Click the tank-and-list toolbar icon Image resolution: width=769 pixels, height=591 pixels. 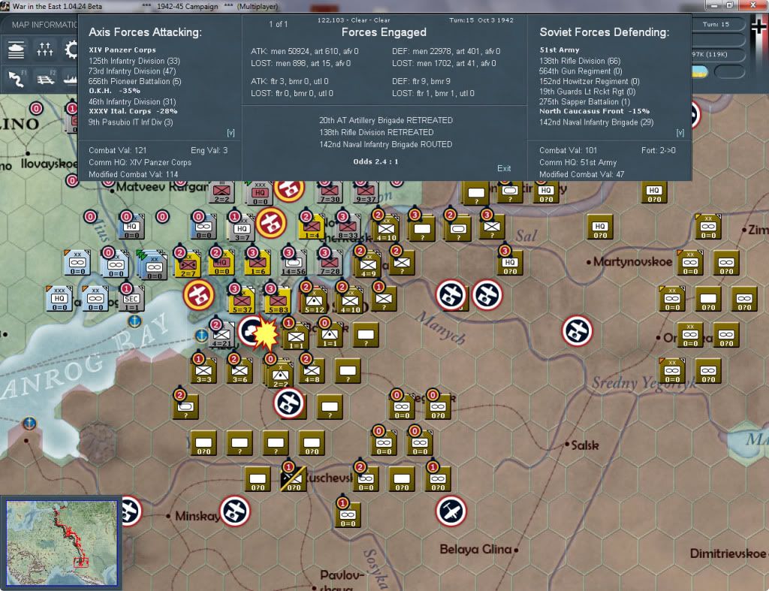click(x=17, y=50)
